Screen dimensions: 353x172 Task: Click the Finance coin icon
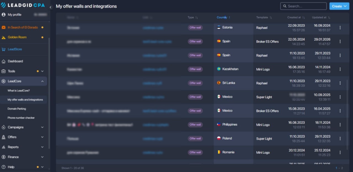(4, 157)
